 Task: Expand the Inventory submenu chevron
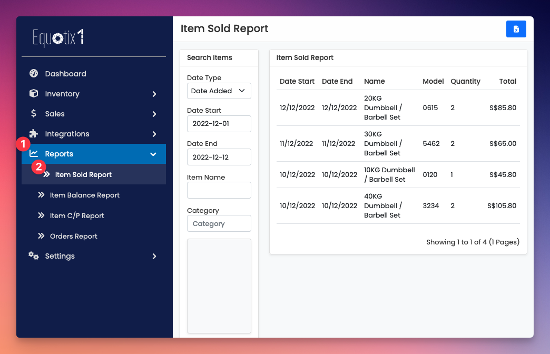[x=154, y=94]
